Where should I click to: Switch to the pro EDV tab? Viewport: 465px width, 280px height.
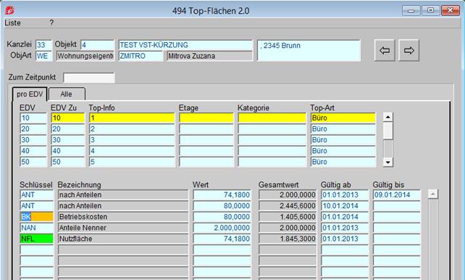pyautogui.click(x=30, y=94)
